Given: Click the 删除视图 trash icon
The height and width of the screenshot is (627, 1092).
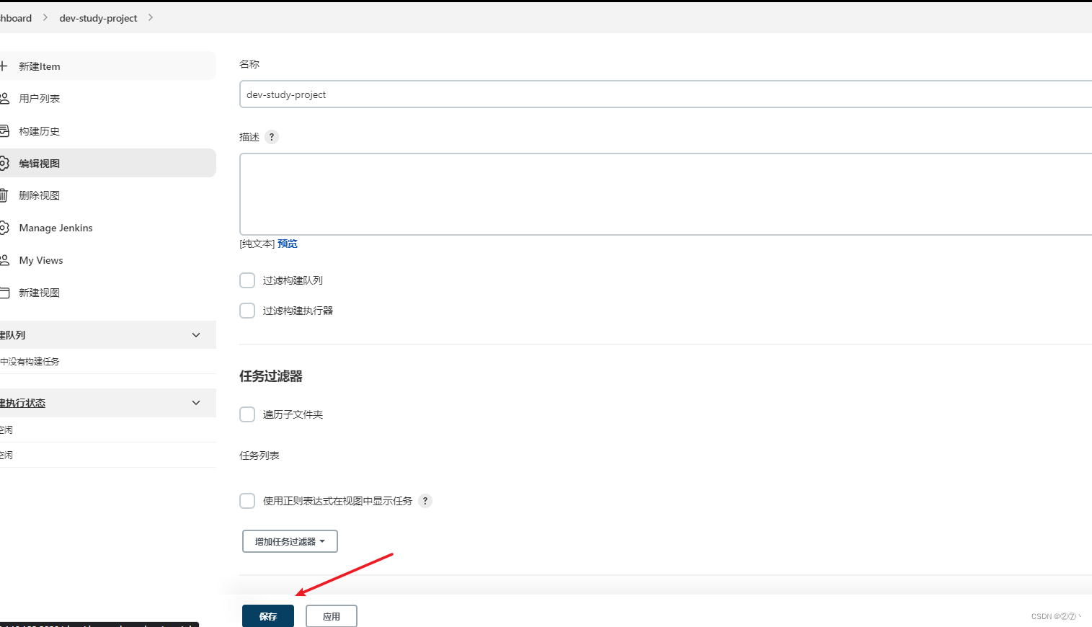Looking at the screenshot, I should click(x=5, y=195).
